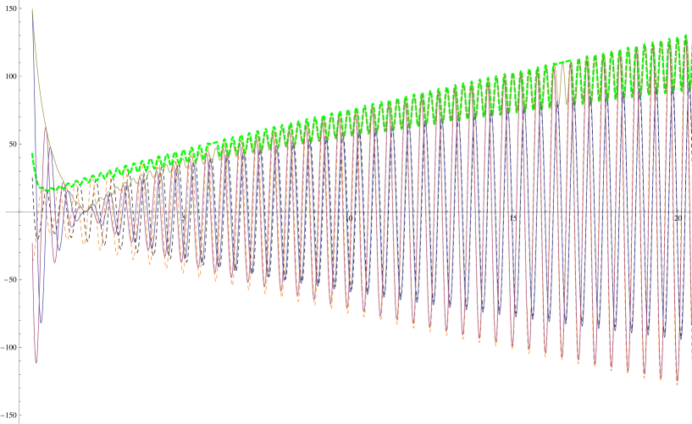Click the flat green dashed segment near x=16.5
The height and width of the screenshot is (424, 692).
[x=562, y=62]
